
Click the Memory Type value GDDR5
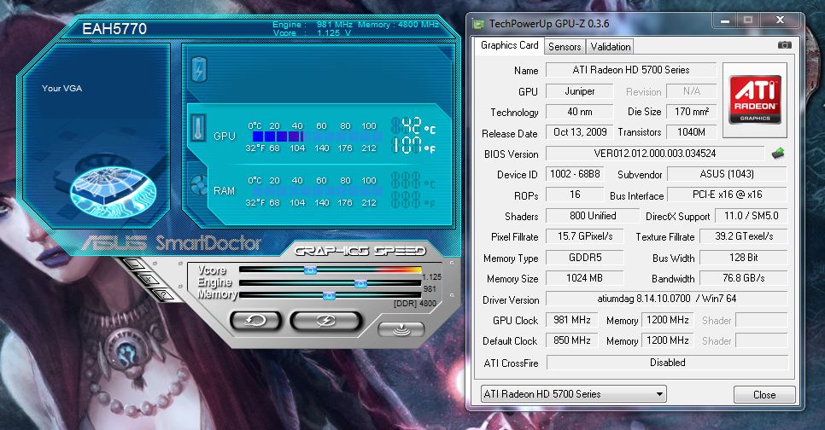point(584,257)
